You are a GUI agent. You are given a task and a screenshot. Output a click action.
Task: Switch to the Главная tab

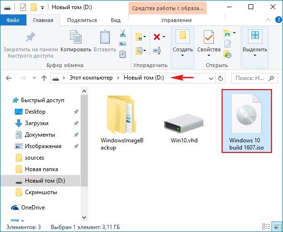tap(43, 20)
